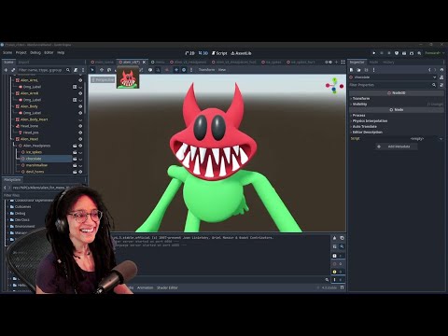Switch to the AssetLib workspace
Image resolution: width=448 pixels, height=336 pixels.
tap(241, 53)
